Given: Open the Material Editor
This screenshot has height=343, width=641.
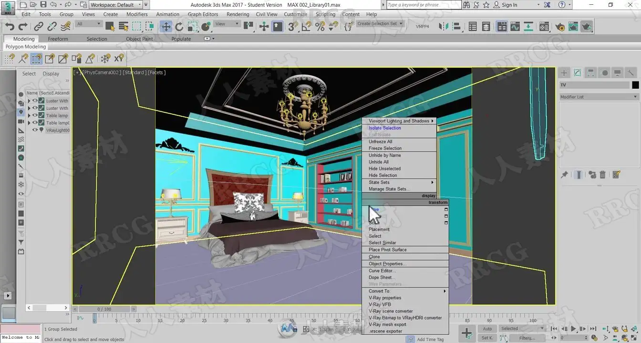Looking at the screenshot, I should tap(544, 27).
